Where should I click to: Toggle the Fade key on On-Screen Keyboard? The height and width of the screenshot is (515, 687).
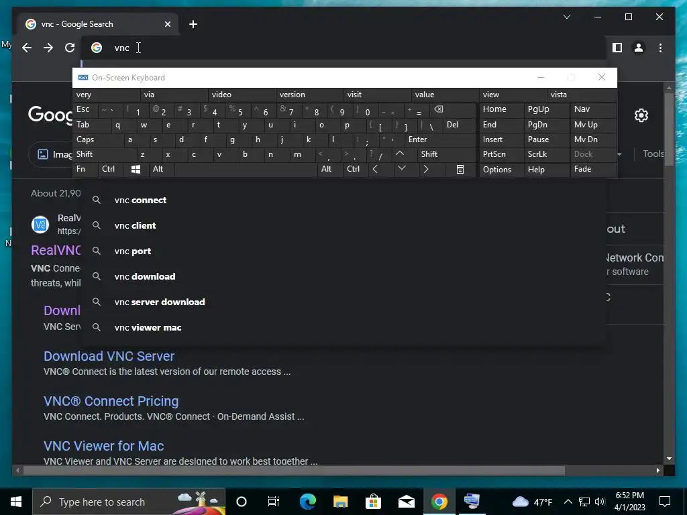tap(593, 169)
